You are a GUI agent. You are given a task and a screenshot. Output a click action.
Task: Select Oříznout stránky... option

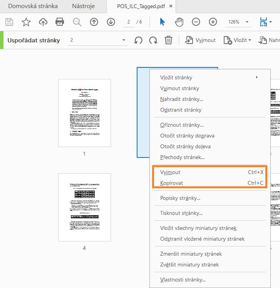210,125
